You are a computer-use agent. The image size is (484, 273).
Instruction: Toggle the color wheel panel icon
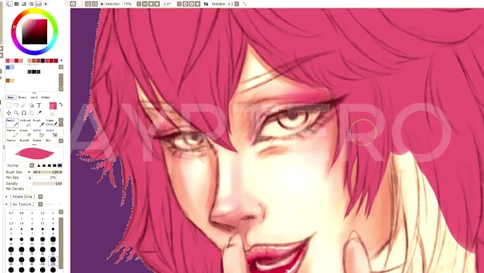click(x=9, y=4)
